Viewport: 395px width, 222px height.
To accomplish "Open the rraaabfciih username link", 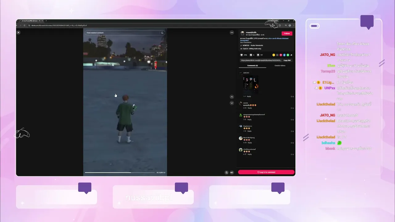I will tap(251, 32).
